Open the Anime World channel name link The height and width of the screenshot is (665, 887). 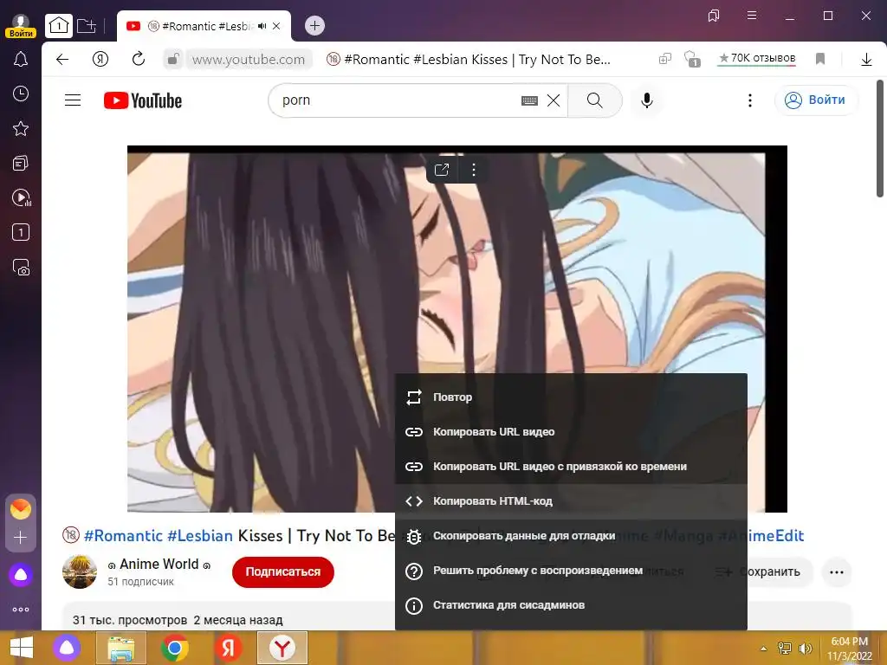point(159,565)
